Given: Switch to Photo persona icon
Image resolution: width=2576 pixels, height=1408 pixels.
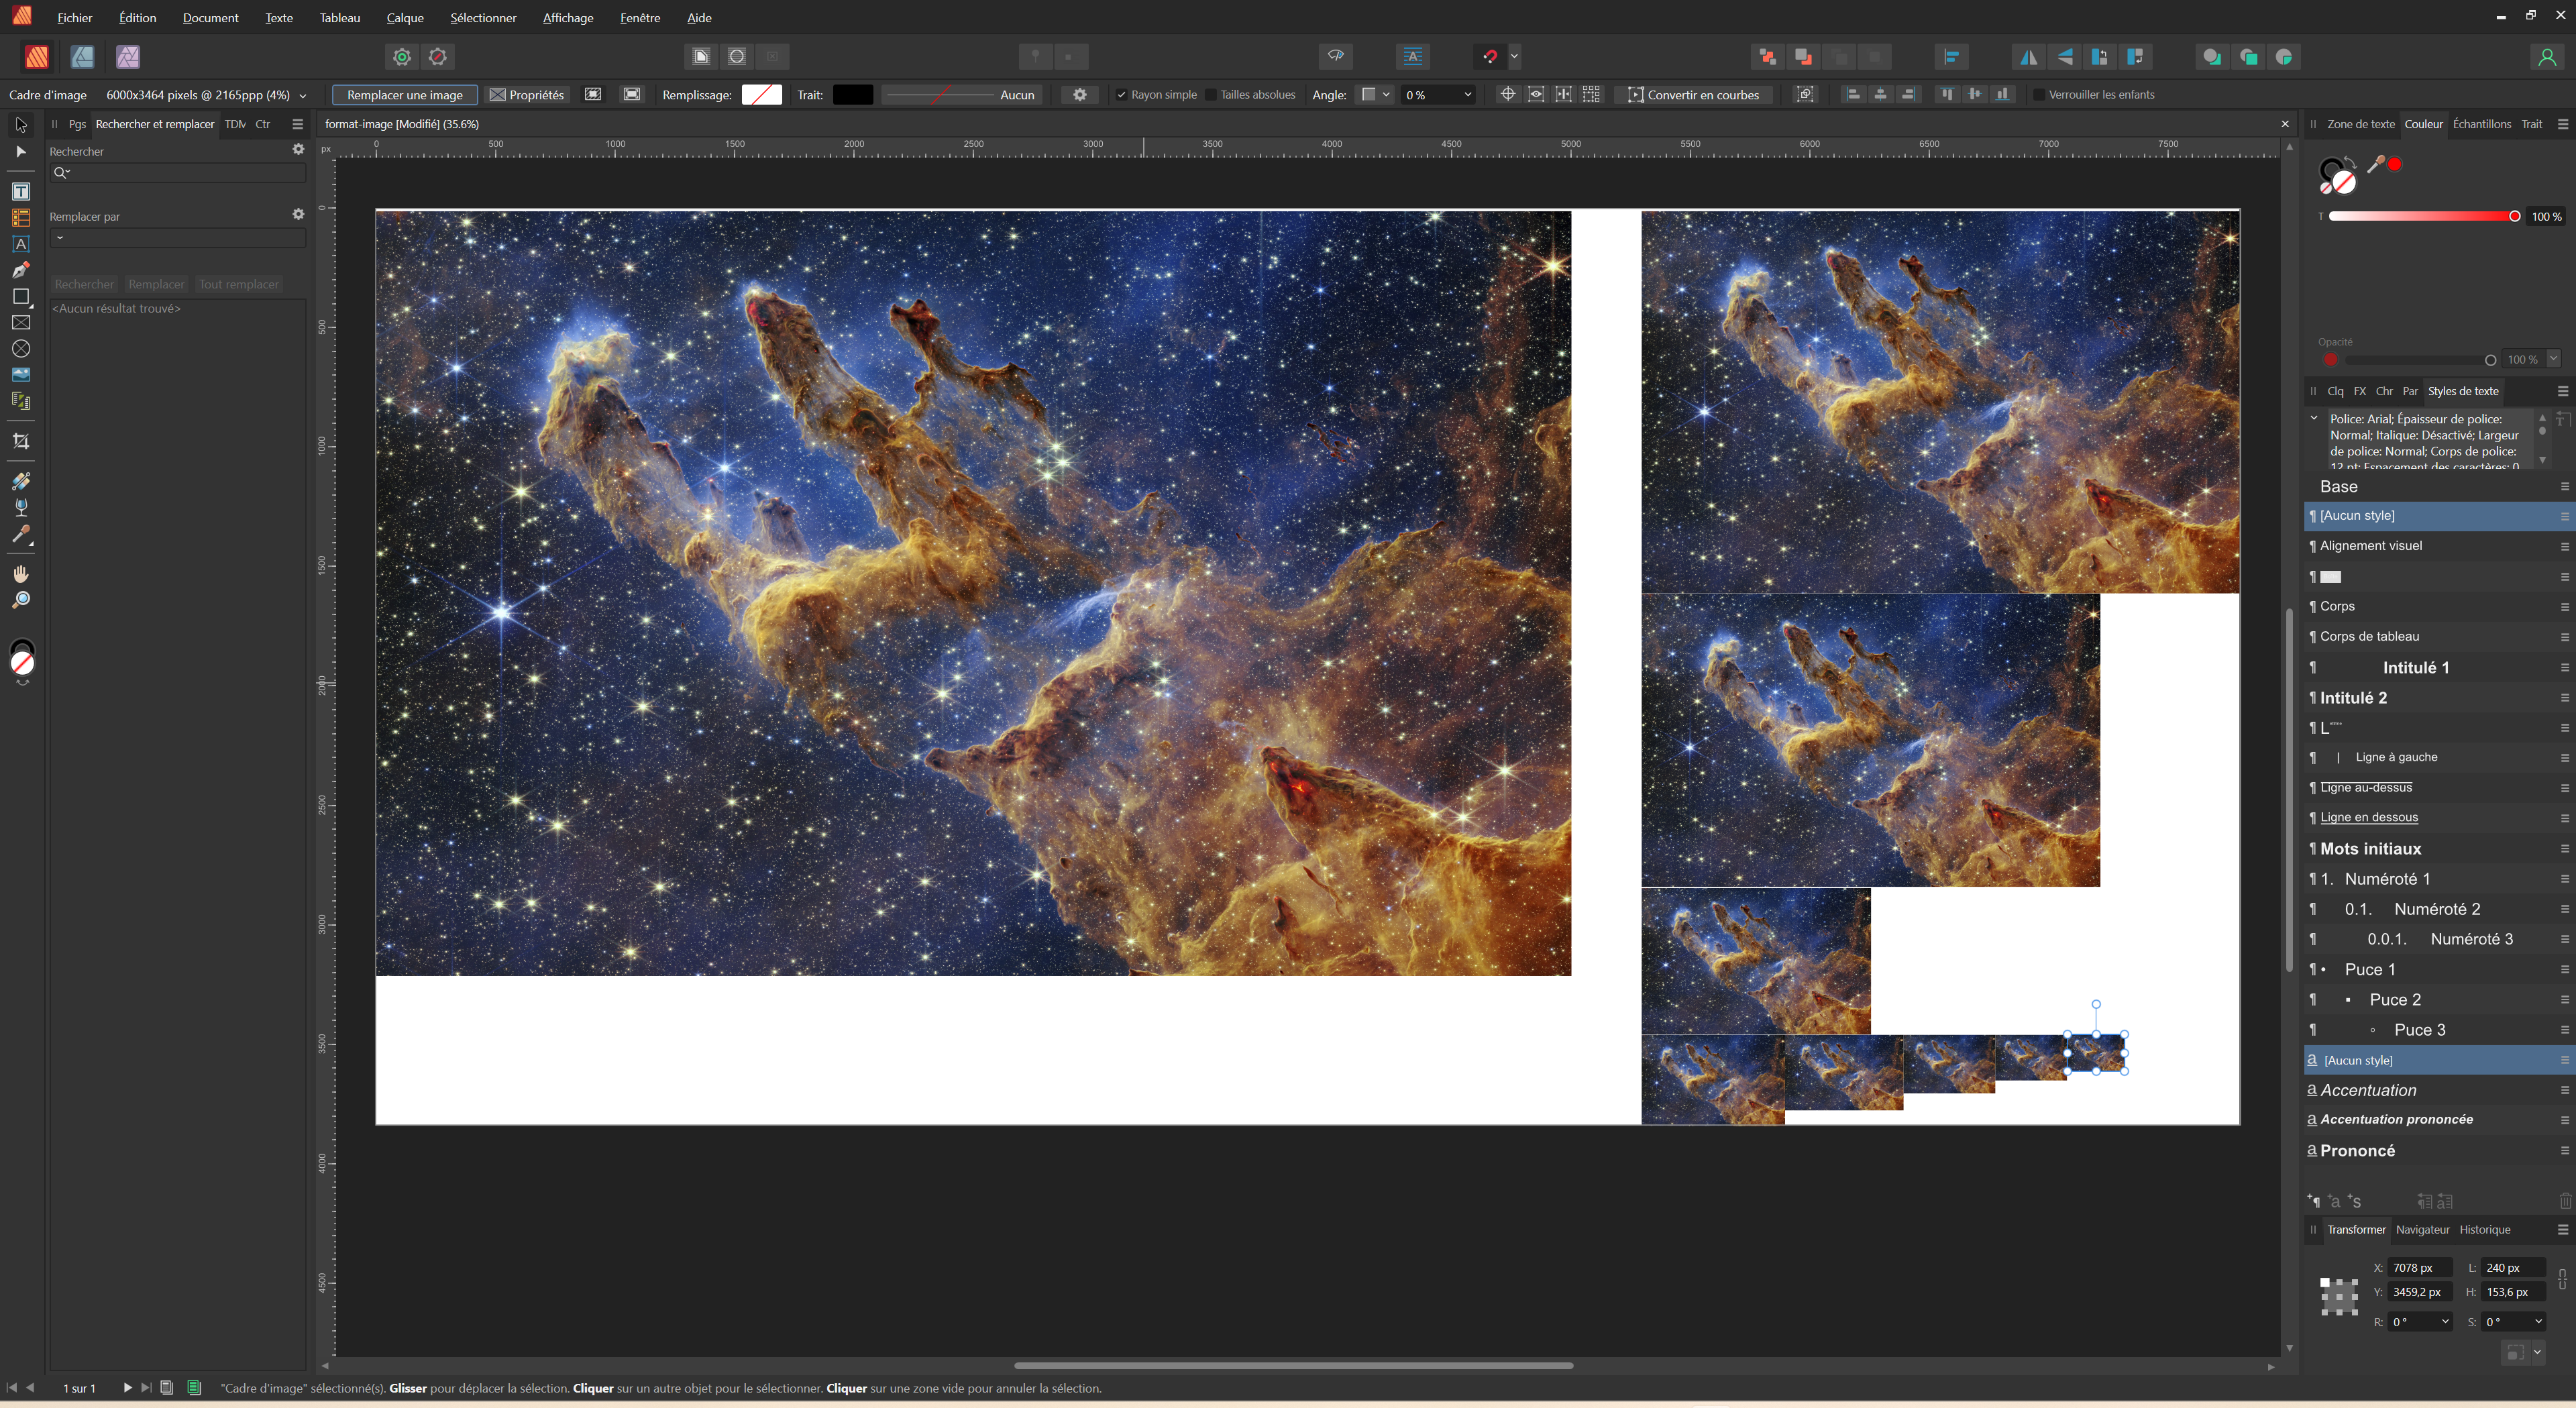Looking at the screenshot, I should pyautogui.click(x=128, y=57).
